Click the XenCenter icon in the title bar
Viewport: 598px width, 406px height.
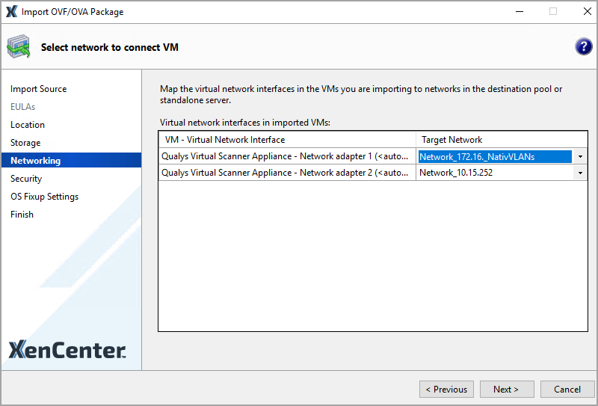pyautogui.click(x=10, y=11)
